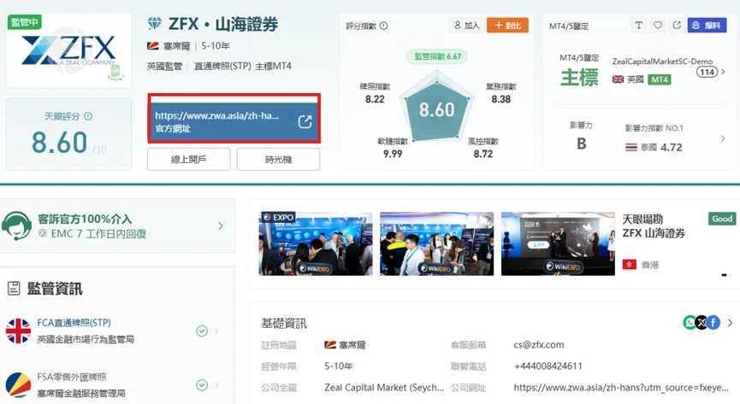Click the Hong Kong flag icon

click(629, 265)
